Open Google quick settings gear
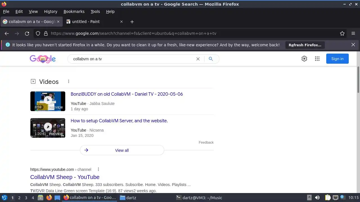360x202 pixels. [304, 59]
